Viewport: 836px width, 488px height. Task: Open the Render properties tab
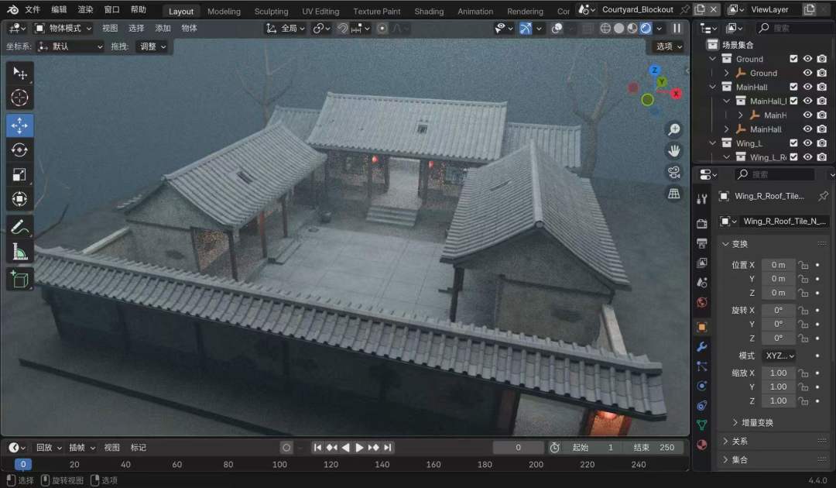click(702, 223)
